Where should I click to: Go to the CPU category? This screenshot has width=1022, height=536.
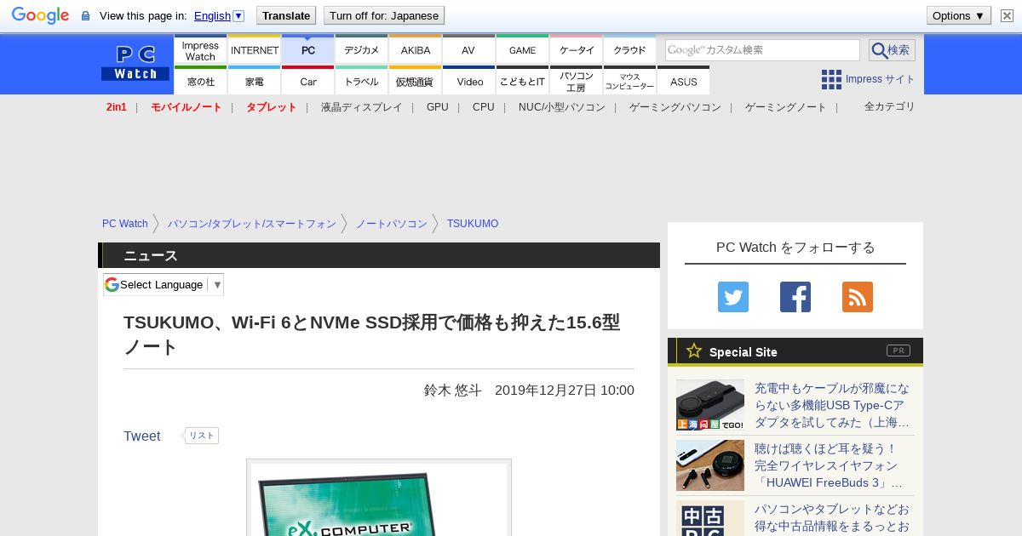click(484, 107)
